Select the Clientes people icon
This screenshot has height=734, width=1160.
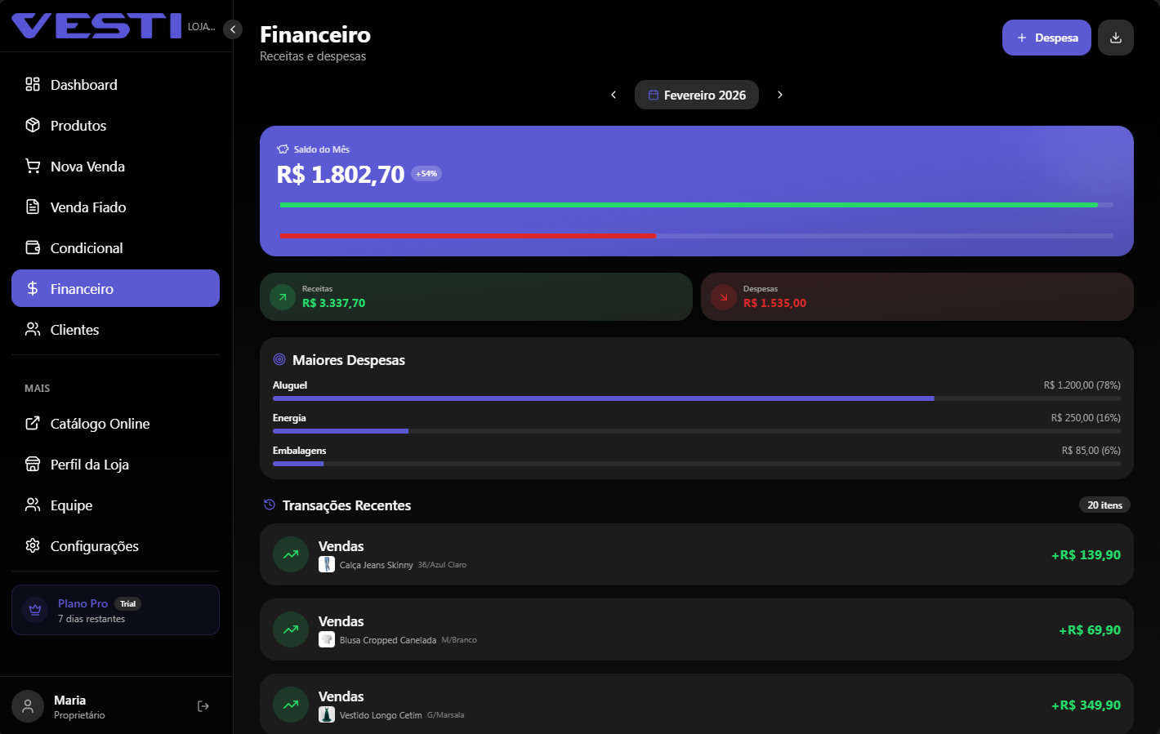pos(33,329)
